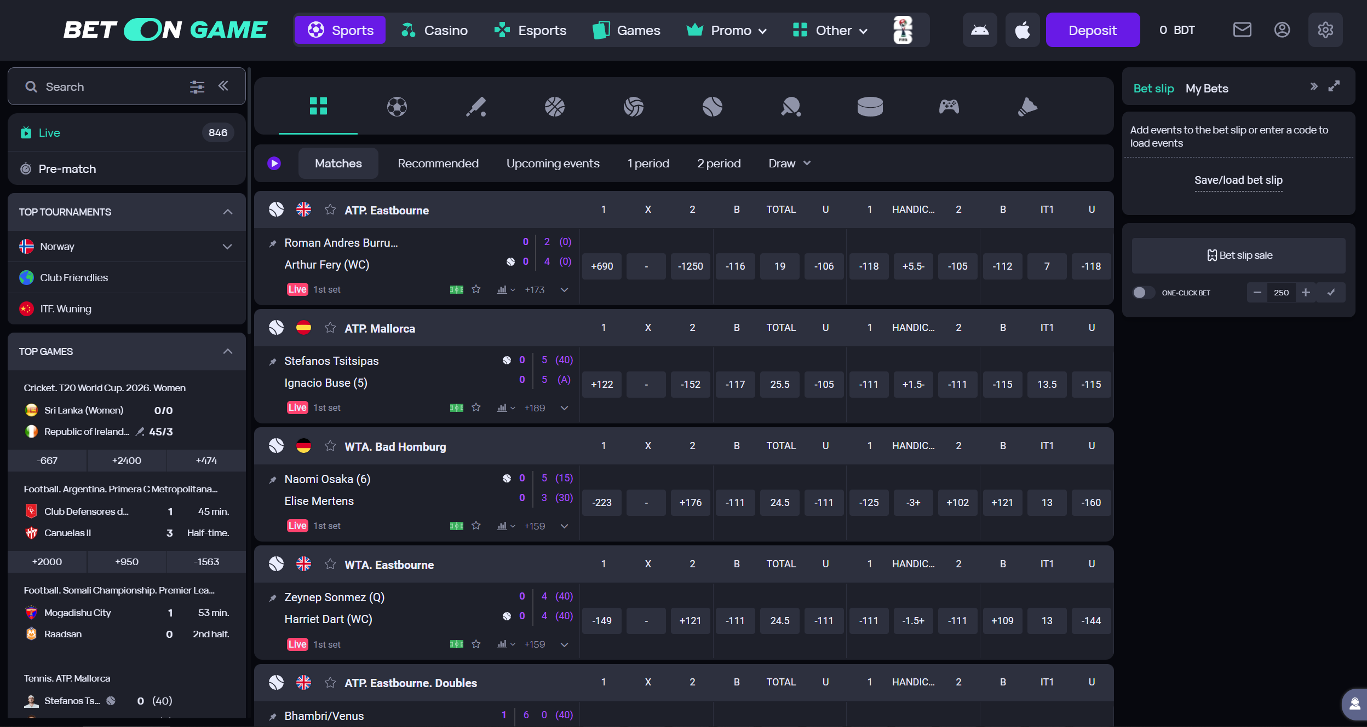Edit the one-click bet amount 250 field
This screenshot has width=1367, height=727.
click(1281, 293)
